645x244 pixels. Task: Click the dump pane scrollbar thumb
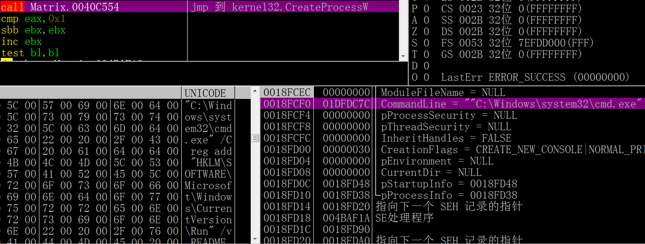pyautogui.click(x=255, y=138)
